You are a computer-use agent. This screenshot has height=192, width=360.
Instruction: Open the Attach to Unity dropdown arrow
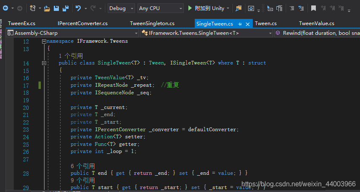[x=228, y=8]
